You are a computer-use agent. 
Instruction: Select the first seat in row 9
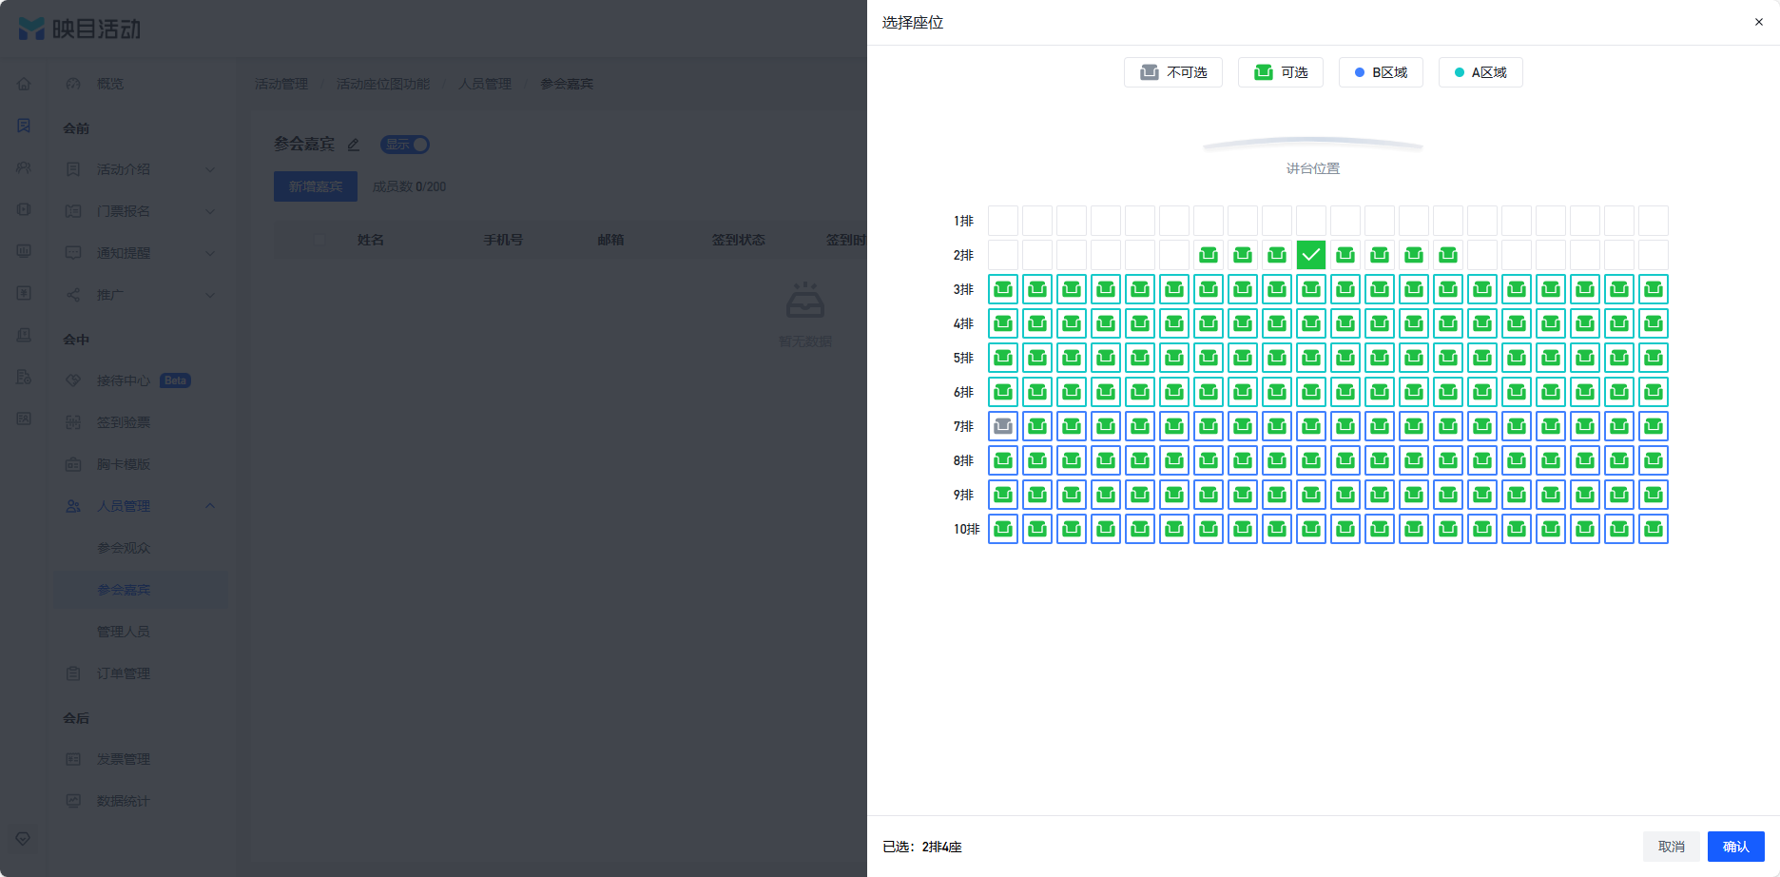(x=1003, y=495)
